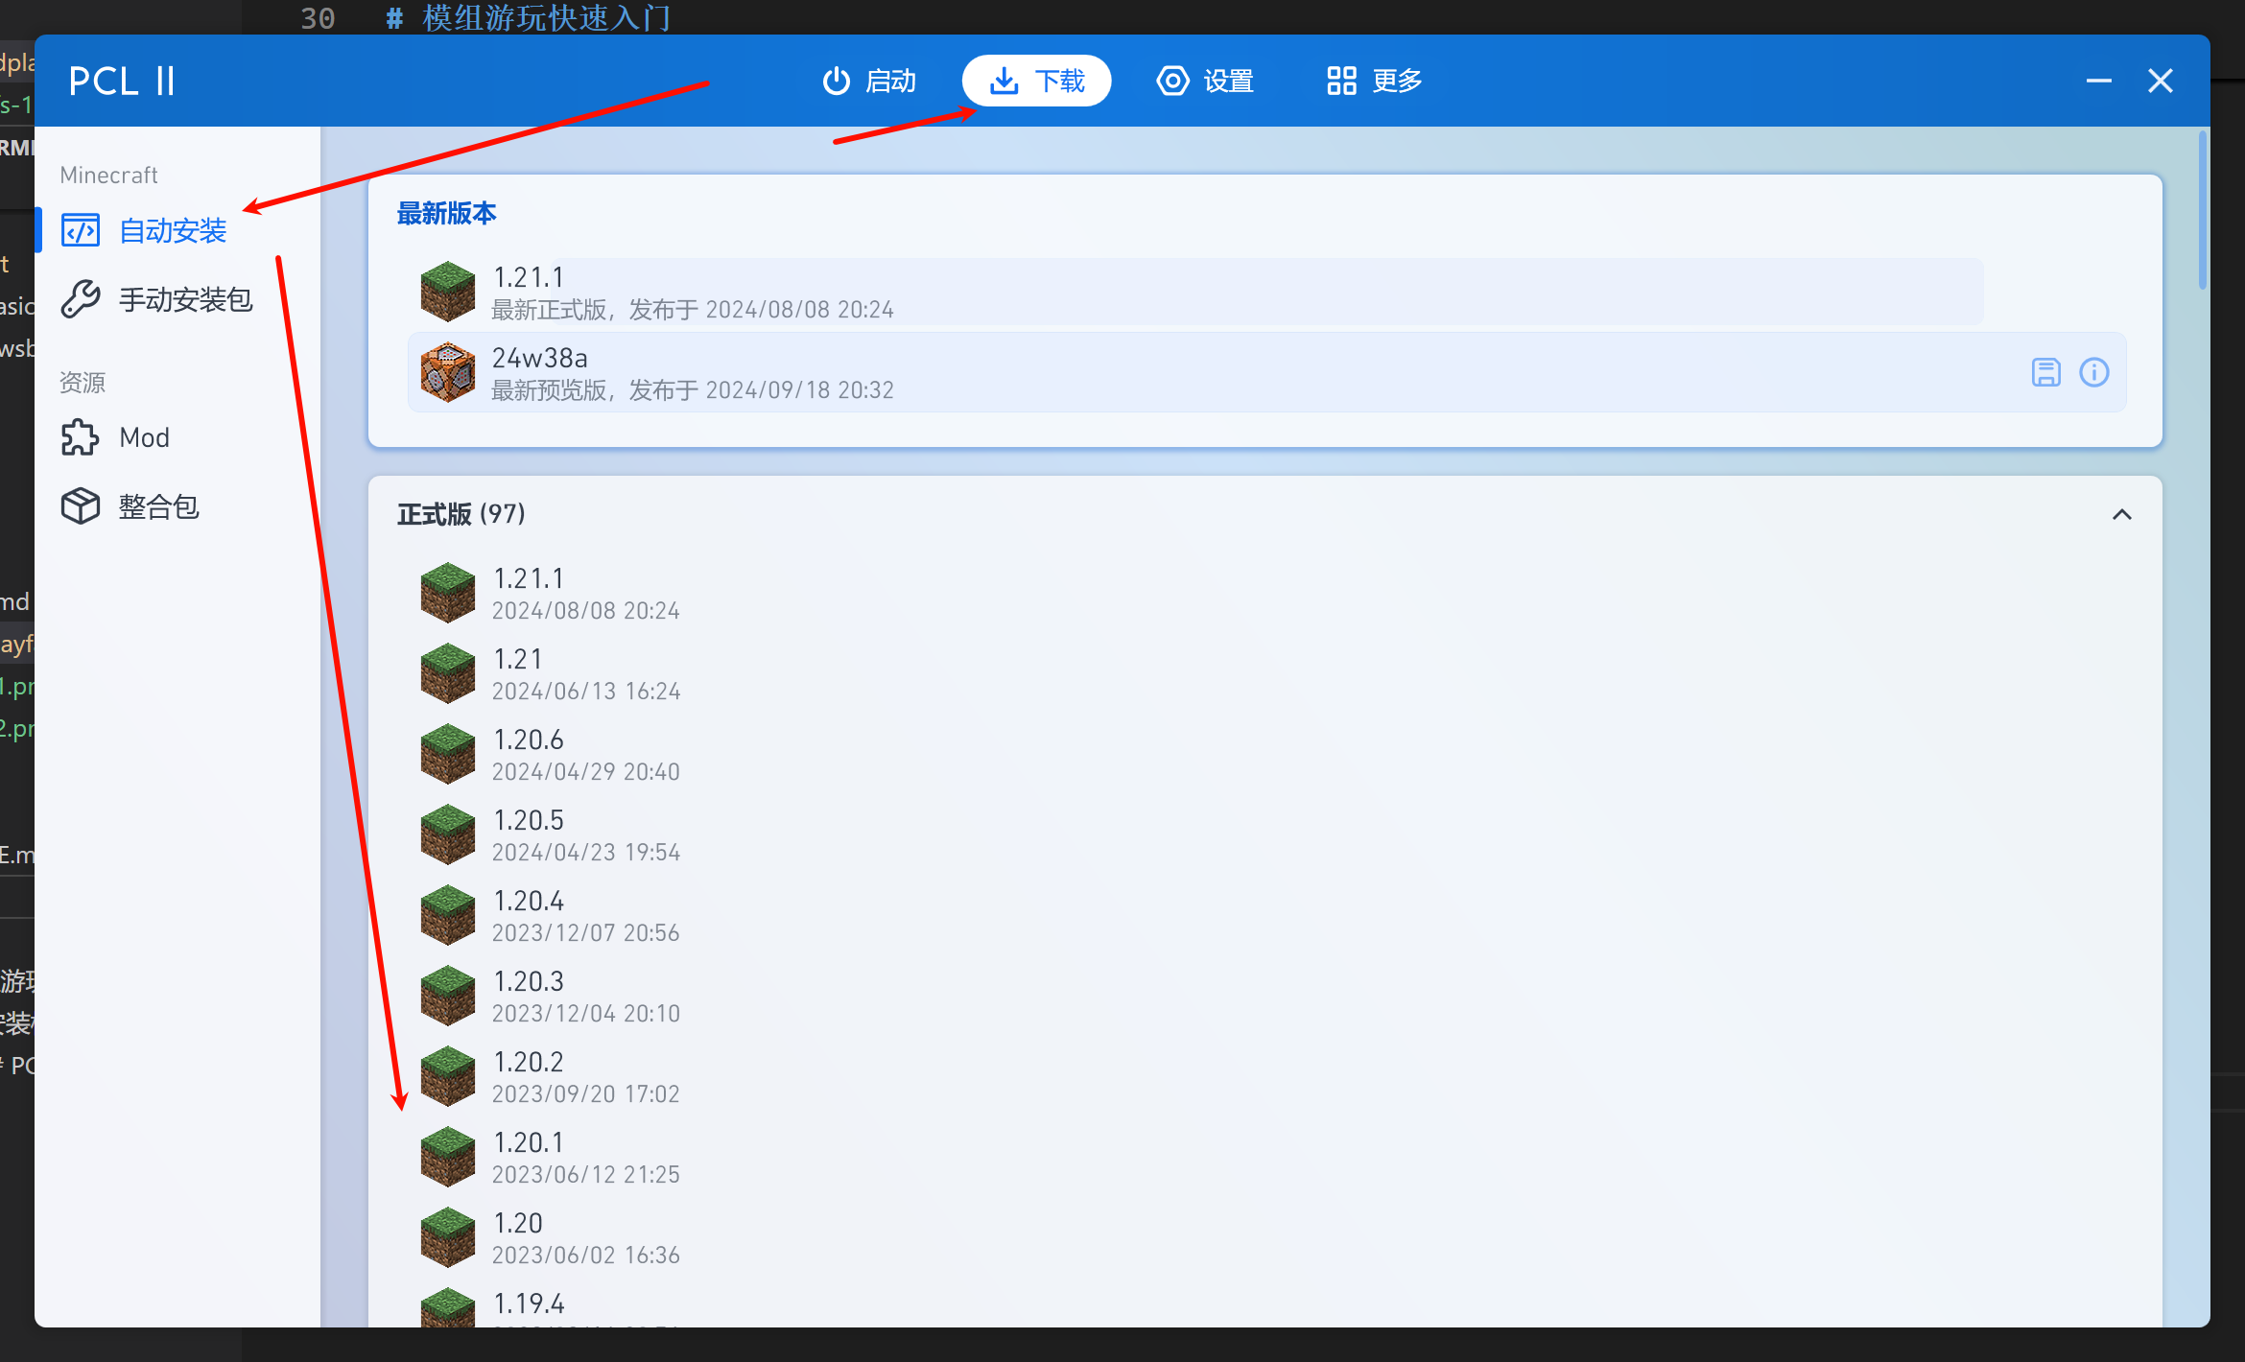This screenshot has height=1362, width=2245.
Task: Switch to the 启动 tab
Action: tap(869, 81)
